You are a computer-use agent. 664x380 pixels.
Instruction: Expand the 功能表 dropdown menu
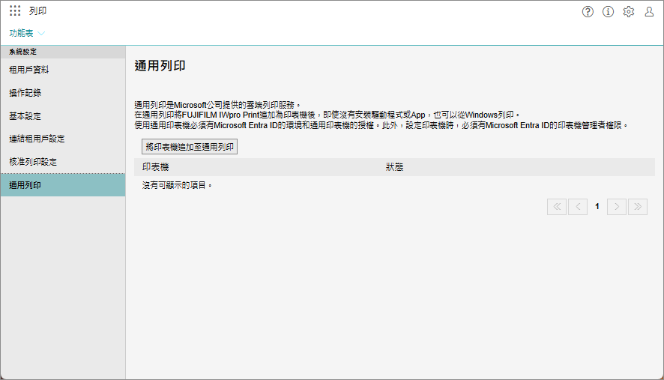point(22,33)
